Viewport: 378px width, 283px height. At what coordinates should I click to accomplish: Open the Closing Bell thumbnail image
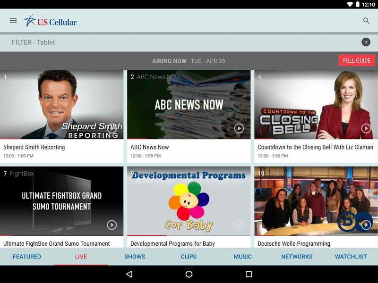[x=316, y=104]
